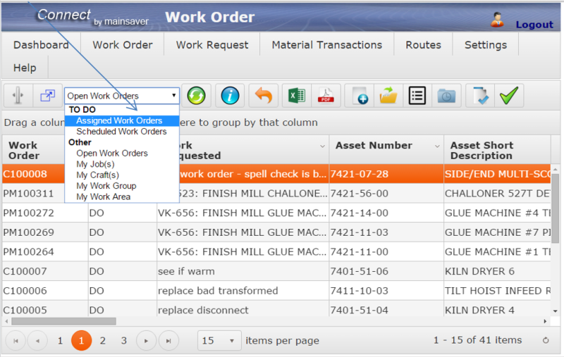Open the yellow folder icon
The width and height of the screenshot is (564, 357).
point(388,96)
